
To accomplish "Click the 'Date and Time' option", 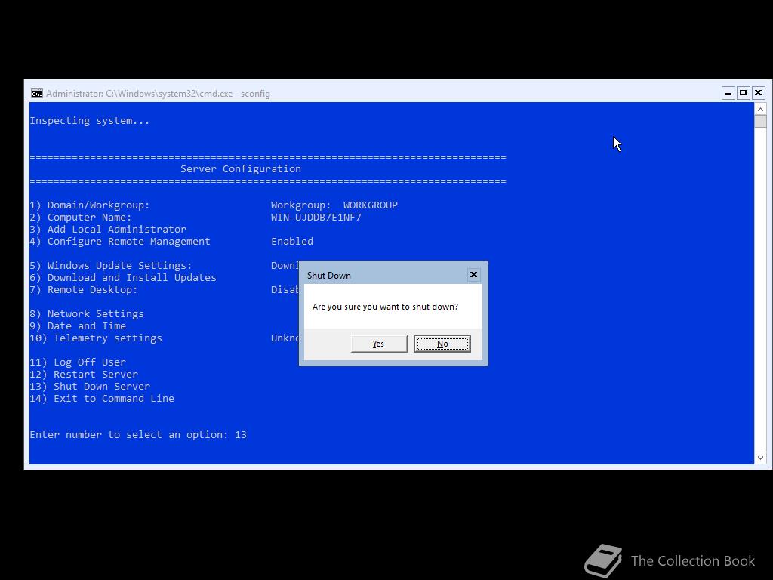I will (78, 326).
